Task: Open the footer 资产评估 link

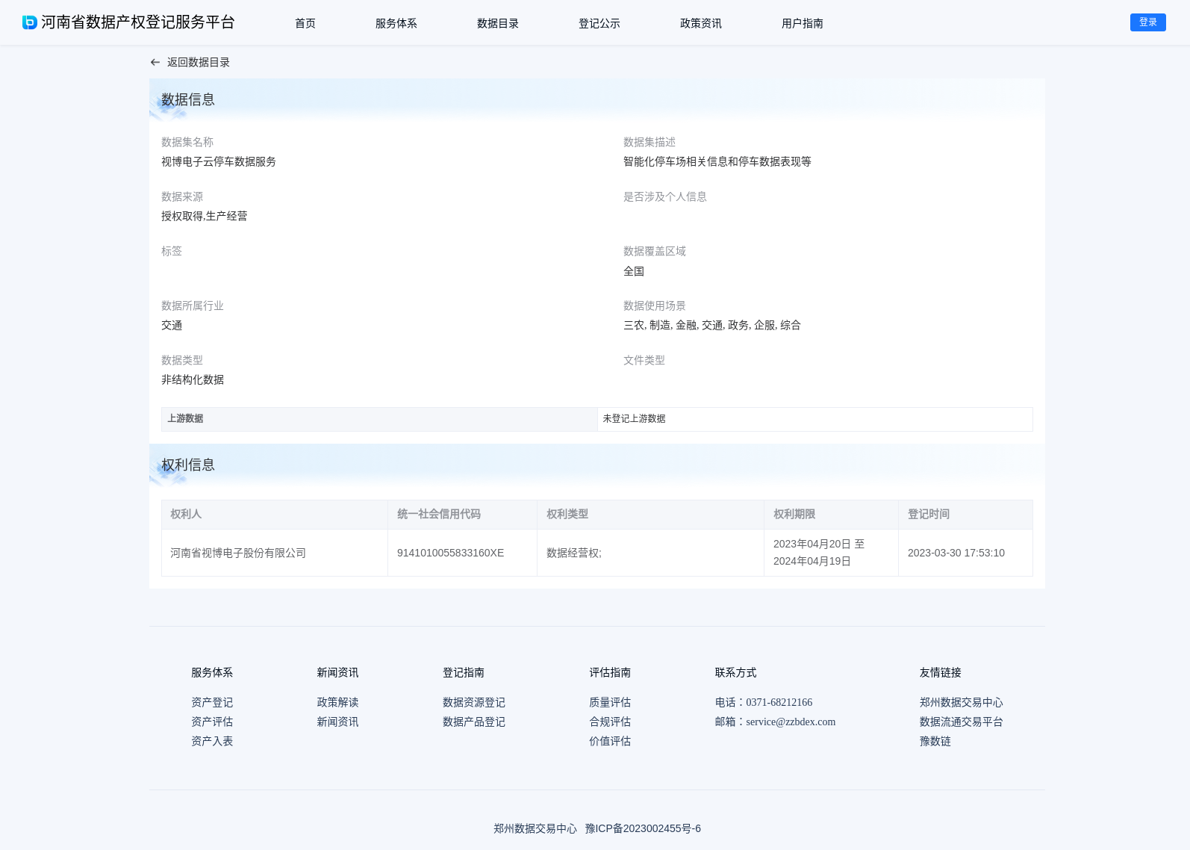Action: coord(212,722)
